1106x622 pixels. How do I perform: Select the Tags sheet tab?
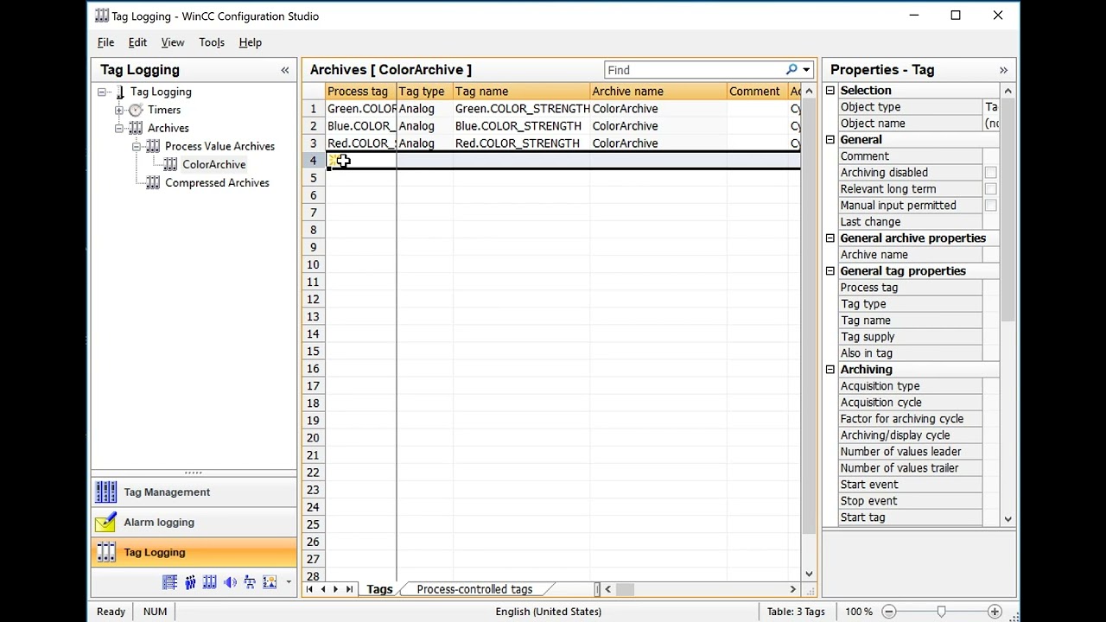pos(379,589)
